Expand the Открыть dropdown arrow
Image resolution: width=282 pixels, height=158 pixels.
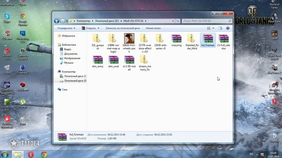[x=98, y=28]
